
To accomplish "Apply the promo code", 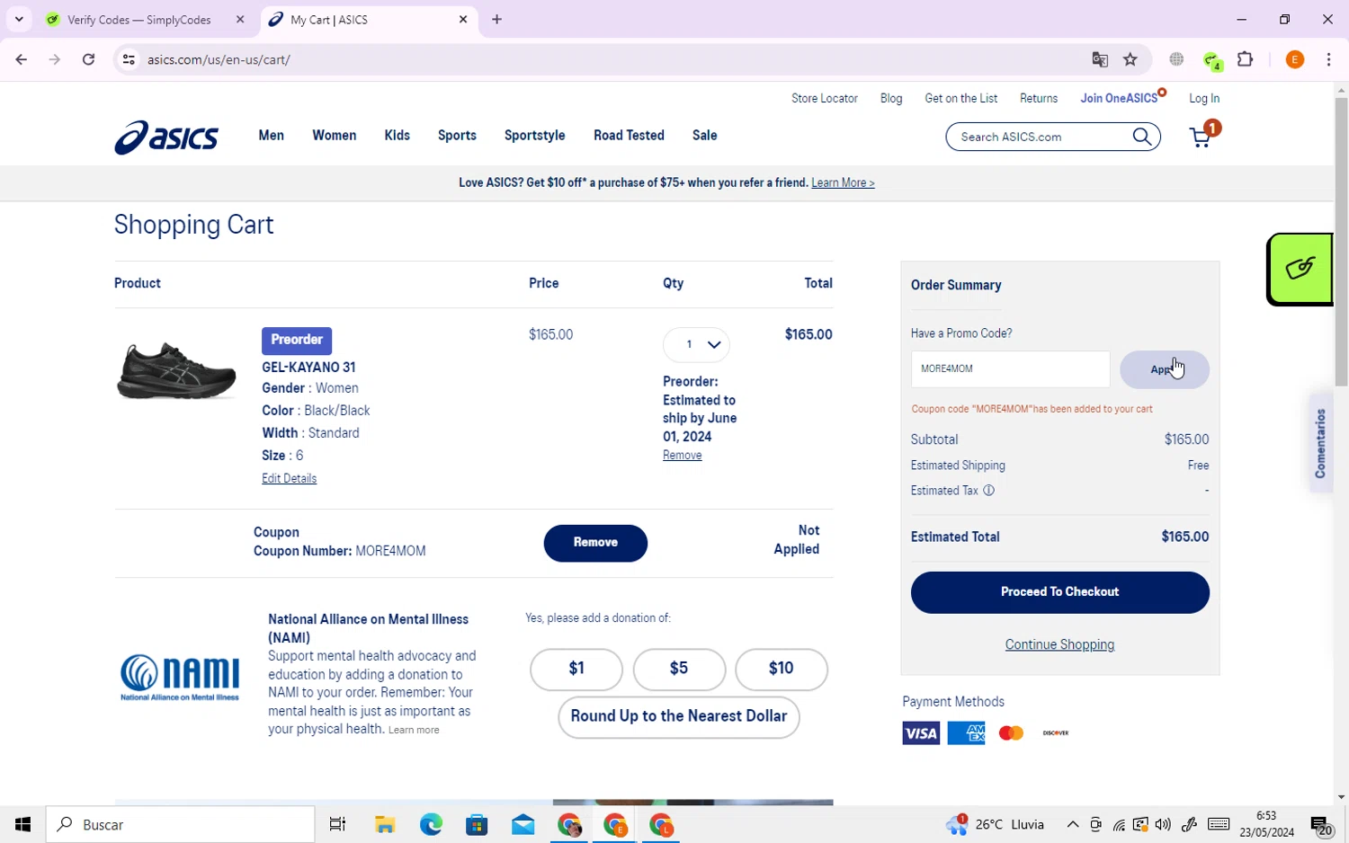I will (x=1165, y=369).
